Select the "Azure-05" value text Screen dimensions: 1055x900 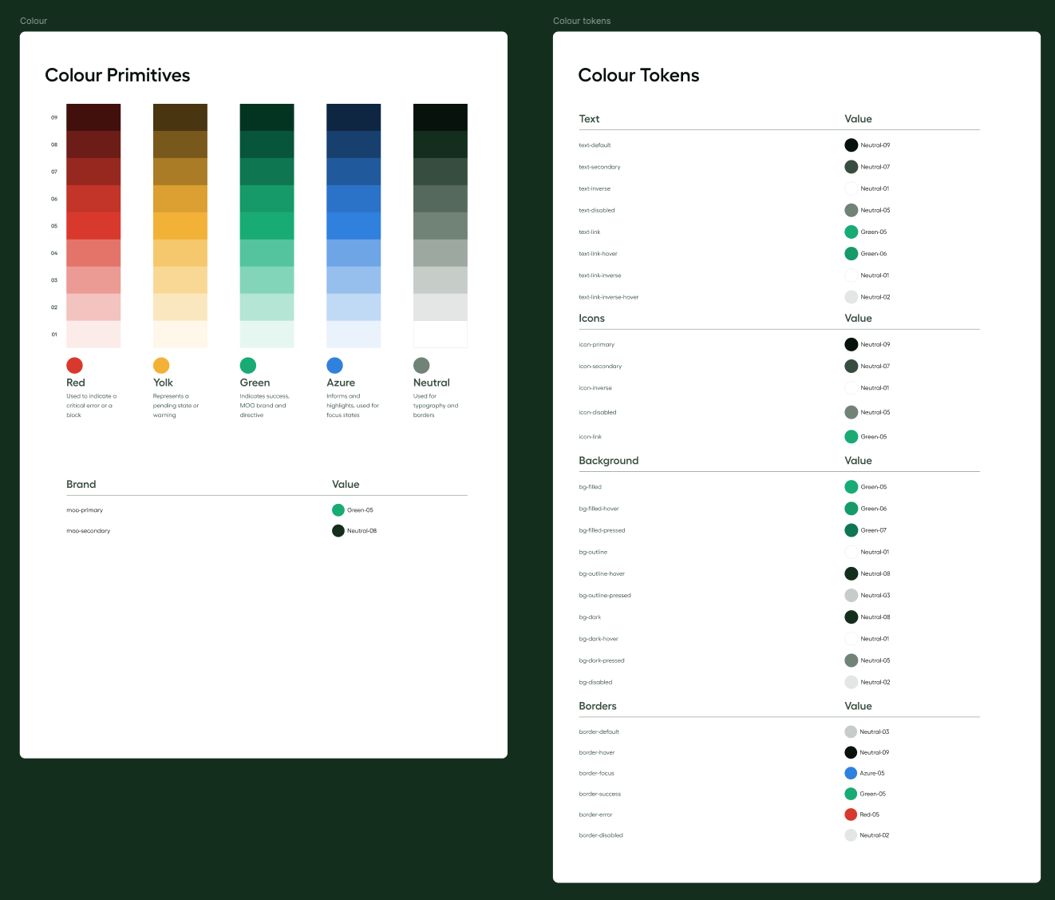coord(872,774)
